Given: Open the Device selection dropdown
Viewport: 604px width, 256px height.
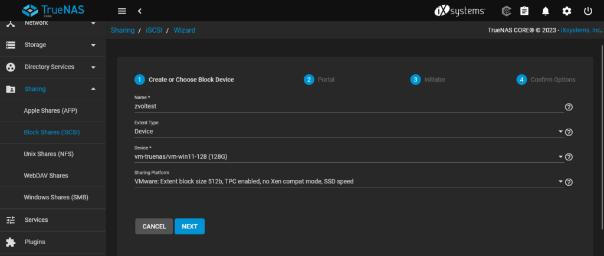Looking at the screenshot, I should click(348, 156).
